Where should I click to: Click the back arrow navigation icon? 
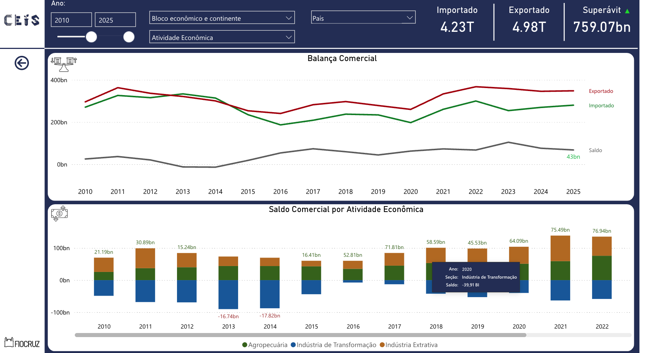(22, 63)
